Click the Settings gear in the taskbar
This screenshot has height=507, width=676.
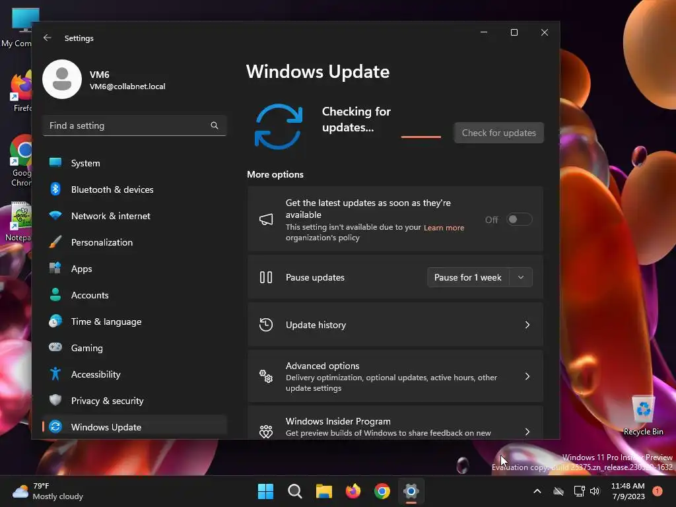411,491
